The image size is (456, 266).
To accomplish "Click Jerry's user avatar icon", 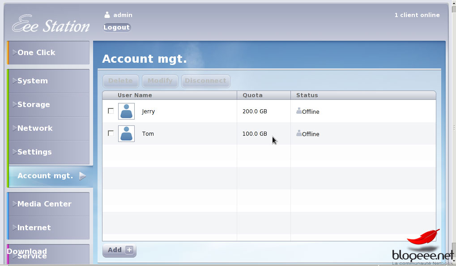I will pos(126,111).
